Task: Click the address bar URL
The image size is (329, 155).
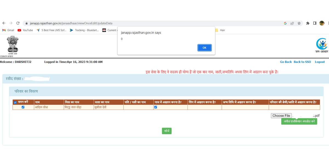Action: click(x=71, y=24)
